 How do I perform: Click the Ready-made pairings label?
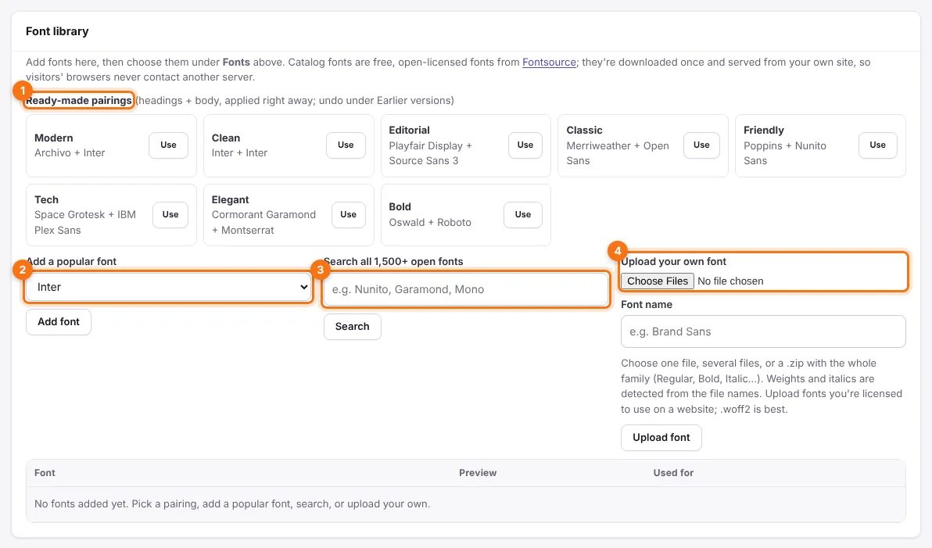click(x=78, y=100)
